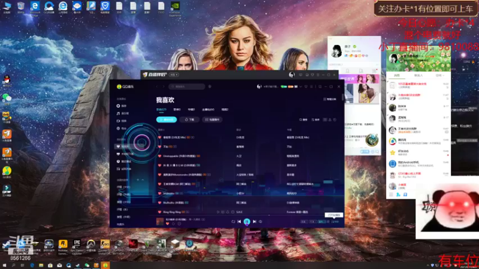Play the Ring Ring Ring row
The height and width of the screenshot is (269, 479).
[x=218, y=212]
